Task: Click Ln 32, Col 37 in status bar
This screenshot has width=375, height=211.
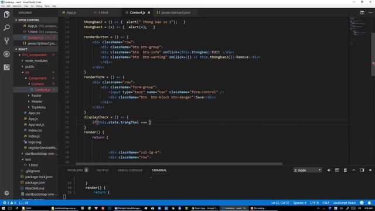Action: 280,203
